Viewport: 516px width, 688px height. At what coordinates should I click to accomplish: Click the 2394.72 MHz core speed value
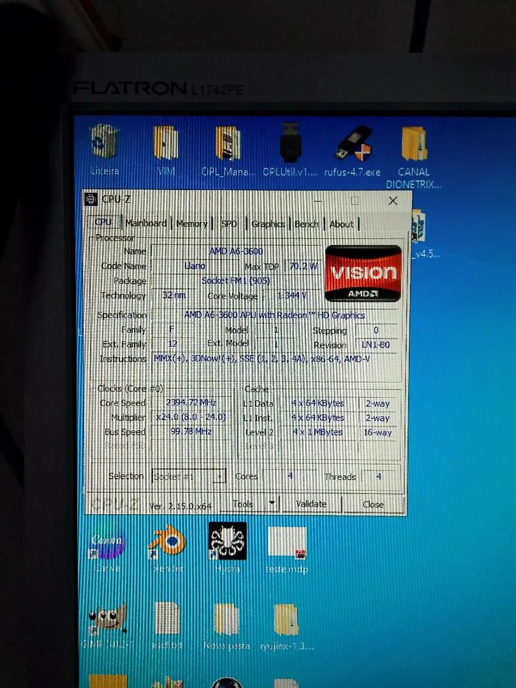pyautogui.click(x=191, y=403)
